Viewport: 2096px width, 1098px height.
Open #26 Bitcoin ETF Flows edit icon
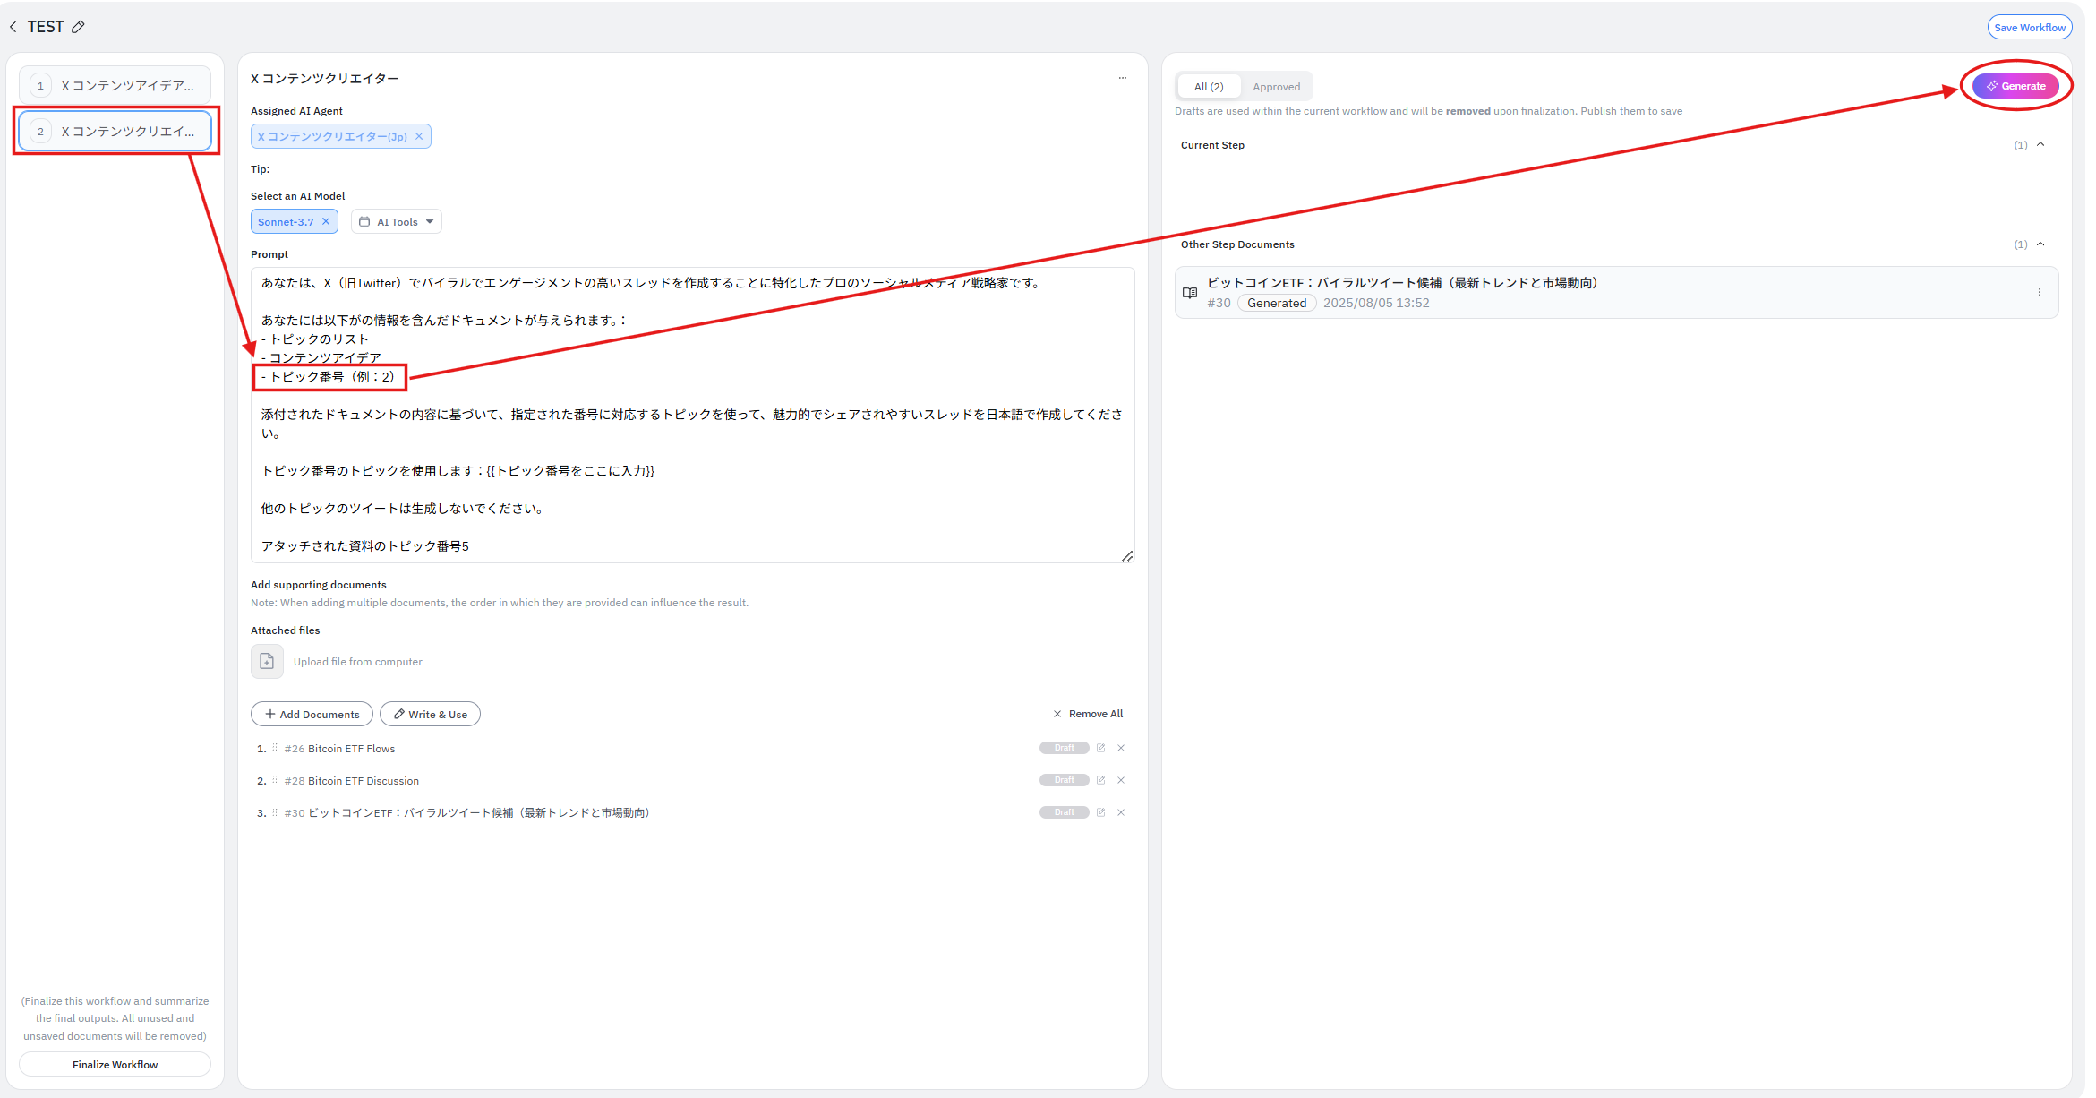tap(1100, 748)
